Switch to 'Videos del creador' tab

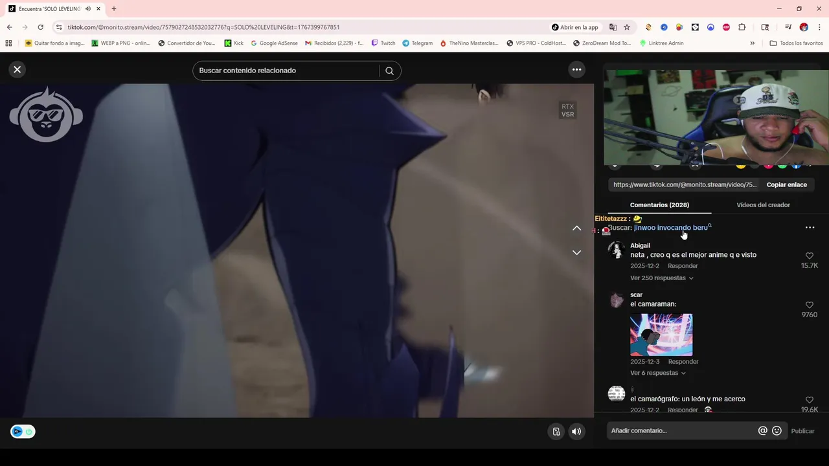tap(763, 205)
